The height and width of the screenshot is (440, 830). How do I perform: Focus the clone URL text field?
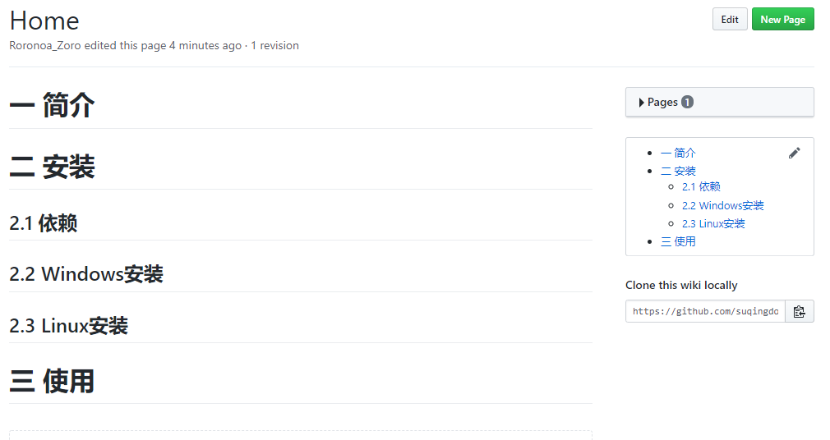[705, 311]
